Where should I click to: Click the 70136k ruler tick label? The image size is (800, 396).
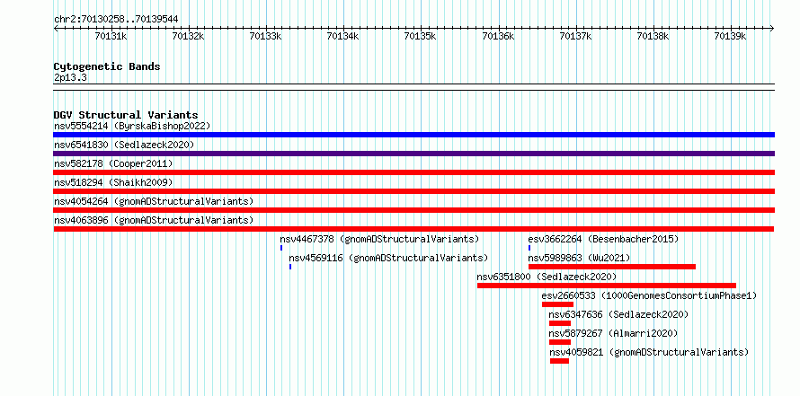pyautogui.click(x=499, y=36)
